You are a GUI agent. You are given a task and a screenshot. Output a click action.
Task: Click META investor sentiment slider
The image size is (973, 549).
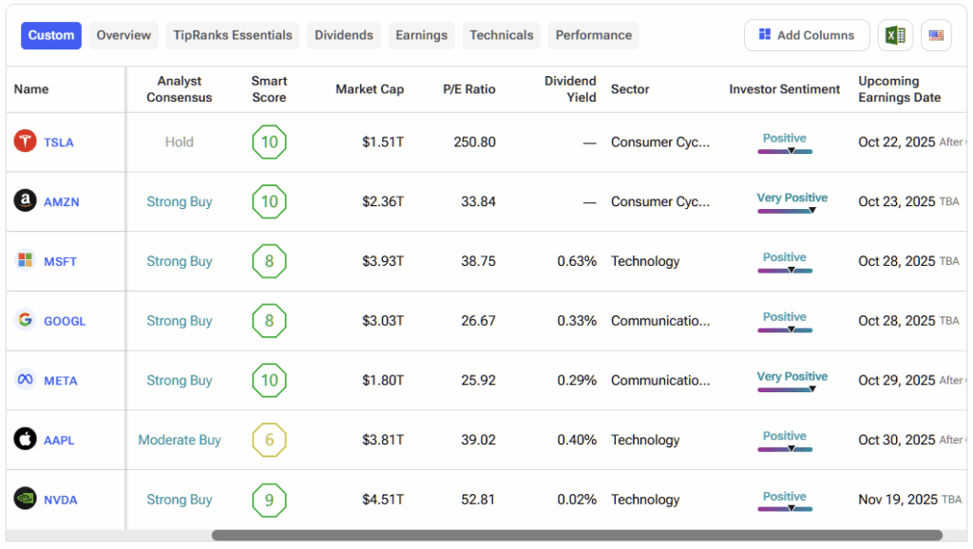click(x=785, y=388)
